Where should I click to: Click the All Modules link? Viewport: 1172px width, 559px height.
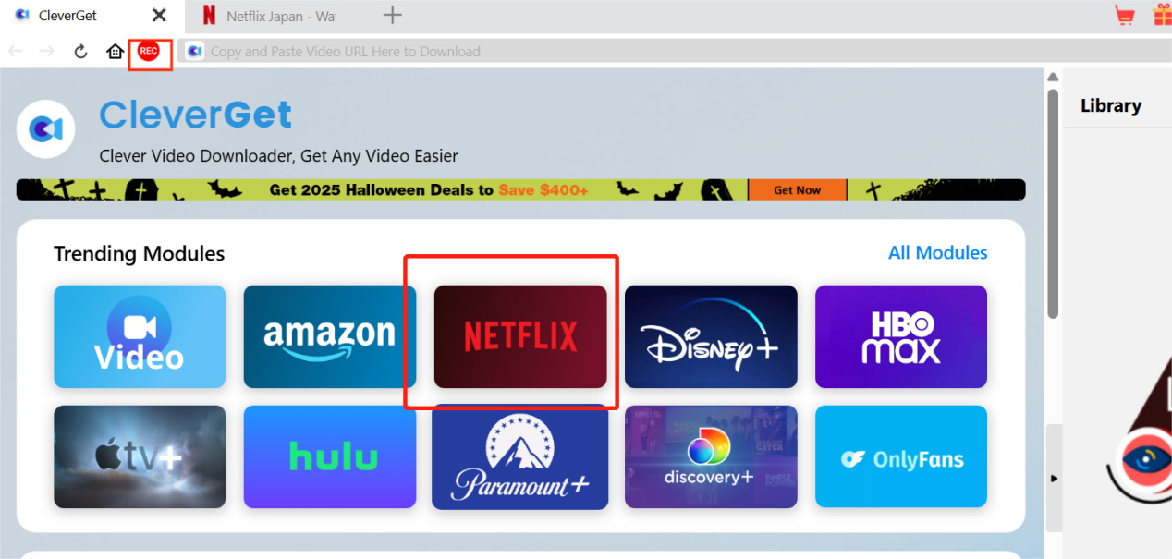[937, 252]
